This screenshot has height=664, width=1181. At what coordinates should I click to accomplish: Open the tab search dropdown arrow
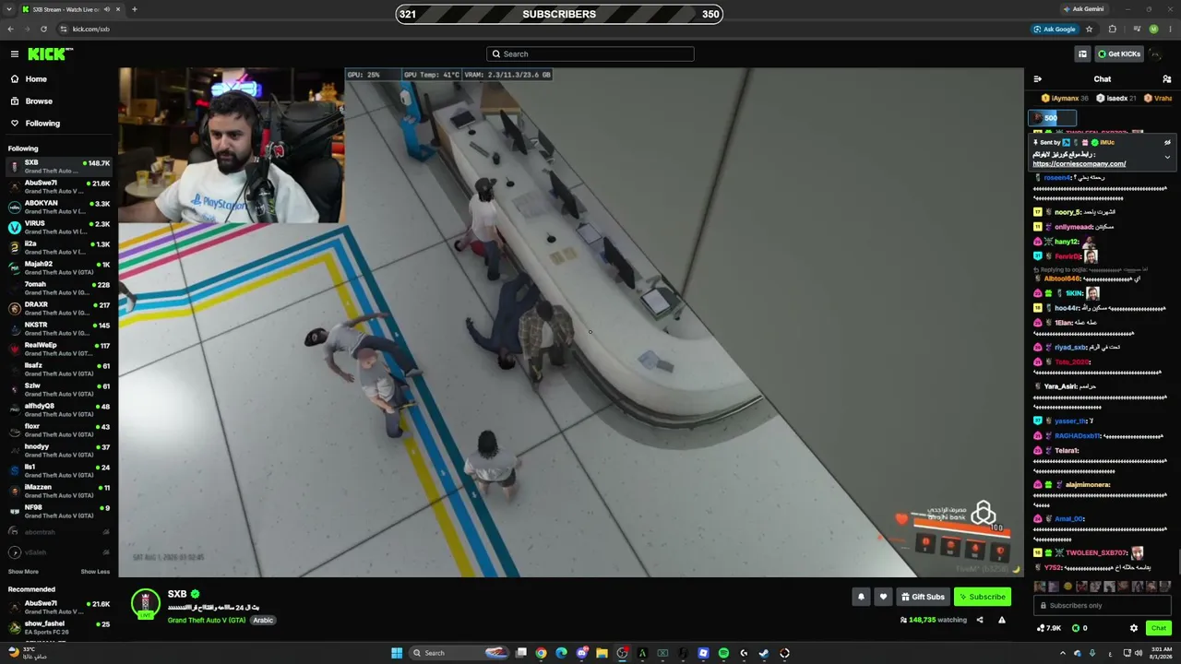(x=10, y=9)
